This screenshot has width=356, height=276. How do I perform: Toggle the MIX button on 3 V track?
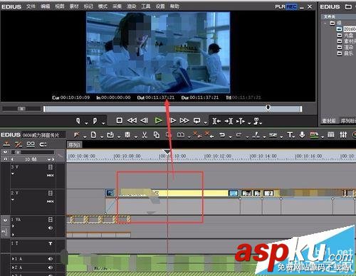51,175
